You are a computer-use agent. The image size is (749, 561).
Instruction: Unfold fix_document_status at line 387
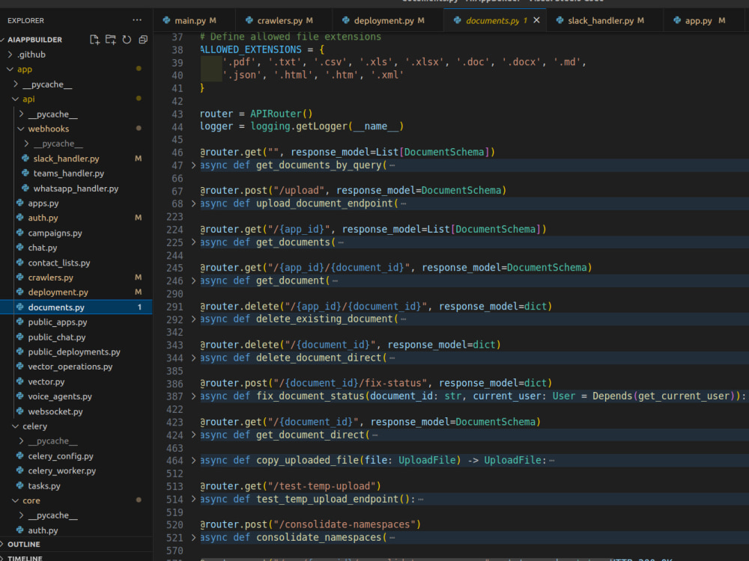click(x=193, y=396)
